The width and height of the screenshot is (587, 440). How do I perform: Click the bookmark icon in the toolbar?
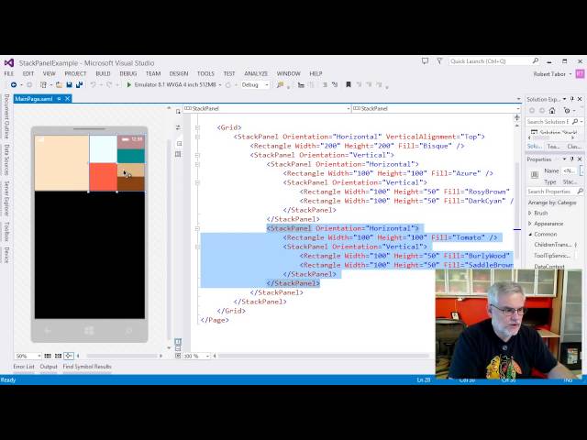point(349,85)
